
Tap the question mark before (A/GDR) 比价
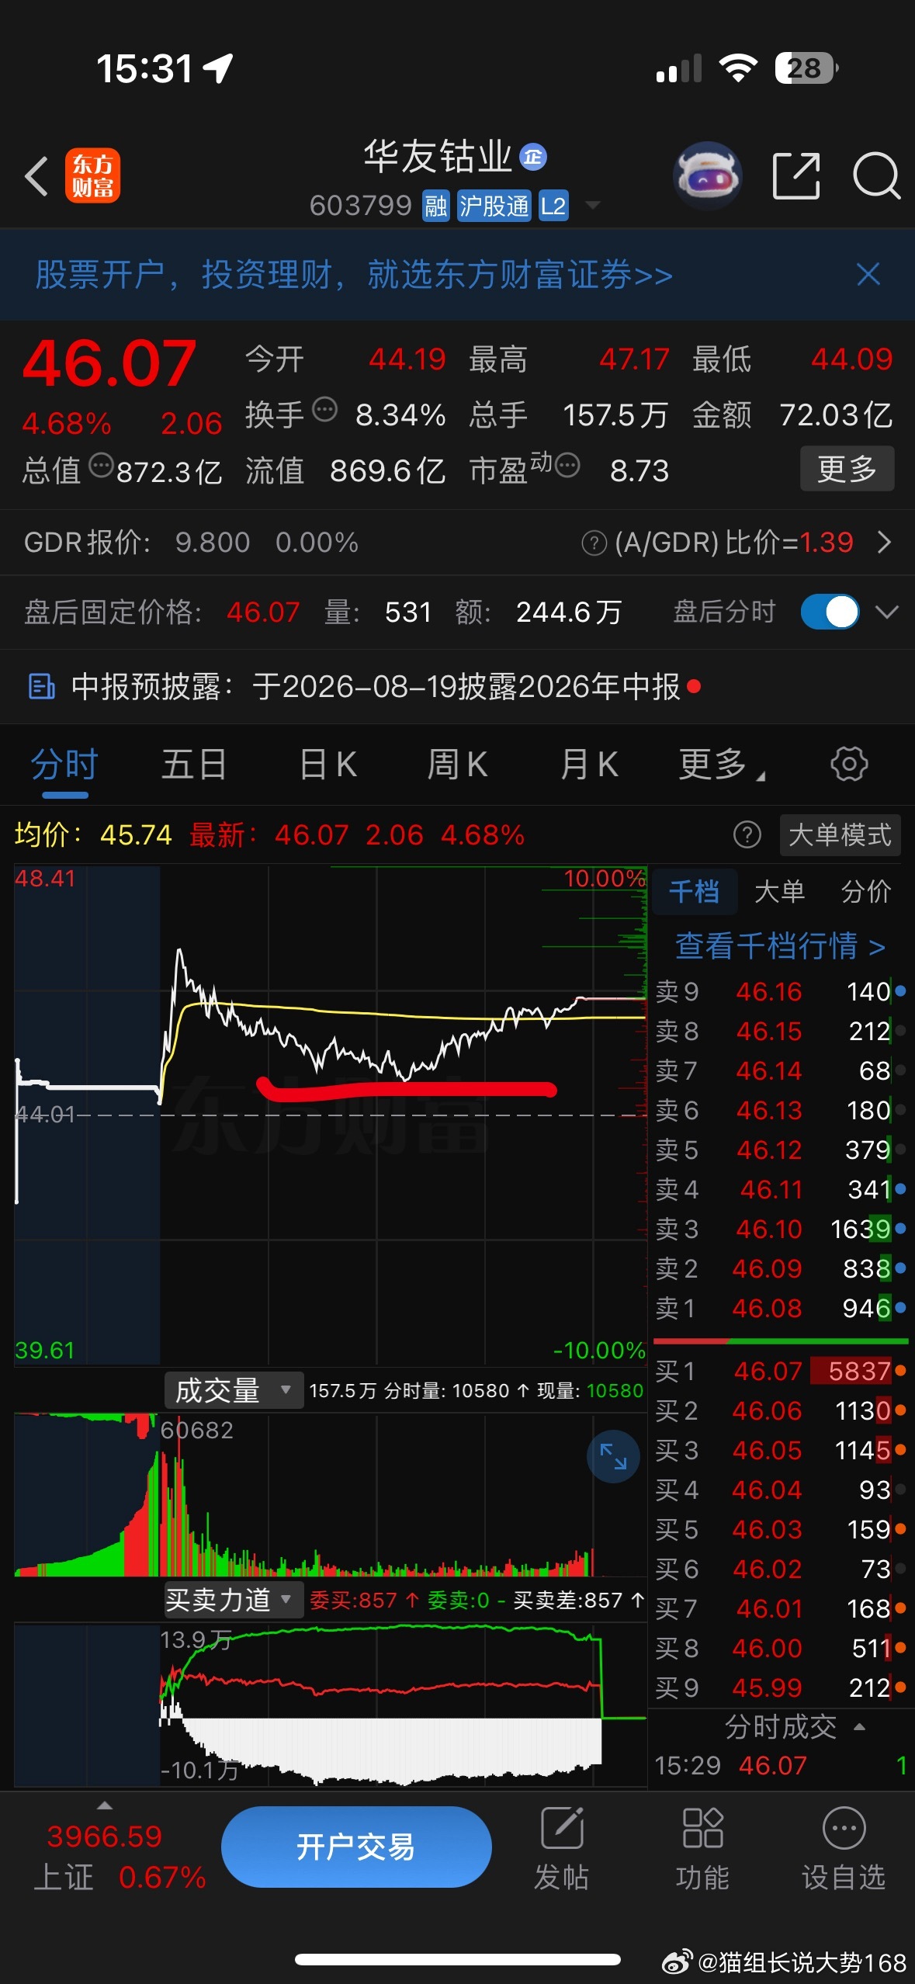point(594,543)
